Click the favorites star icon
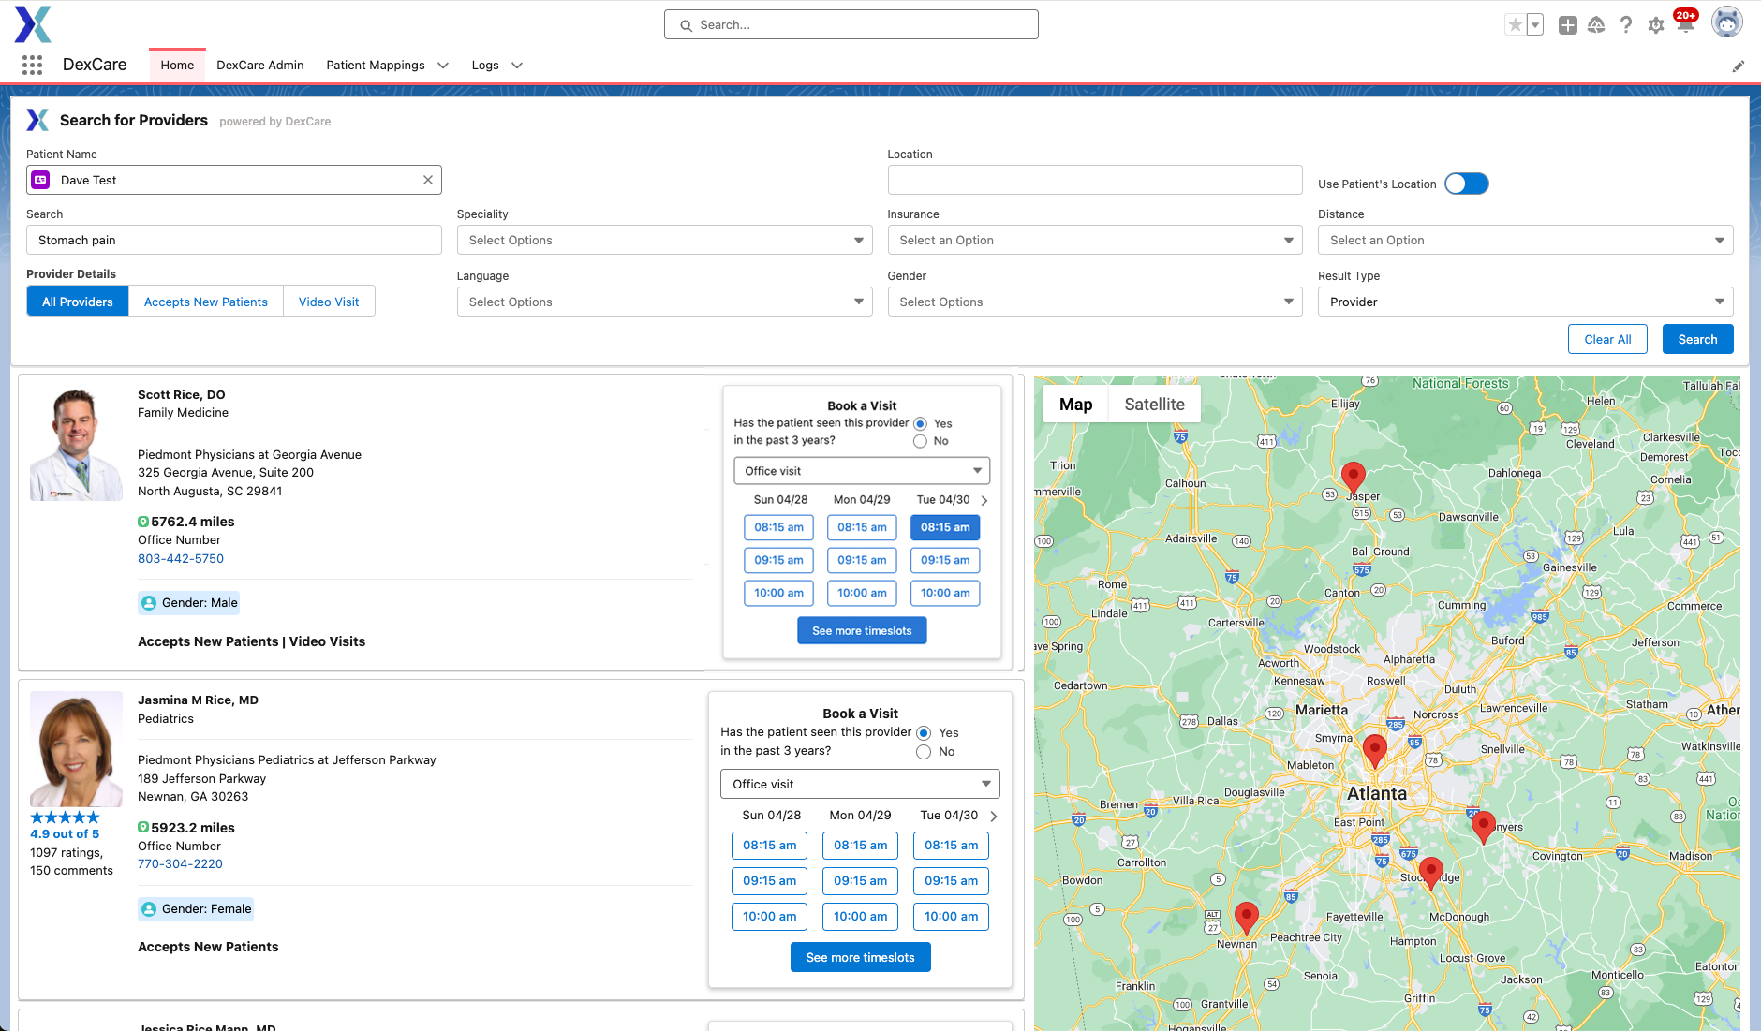This screenshot has width=1761, height=1031. (x=1515, y=24)
